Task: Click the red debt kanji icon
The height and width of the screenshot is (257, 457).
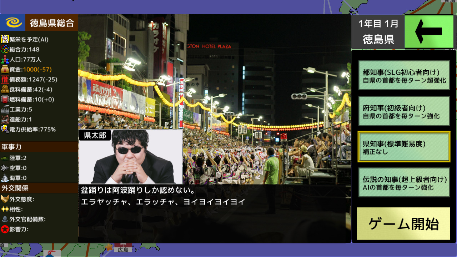Action: point(5,80)
